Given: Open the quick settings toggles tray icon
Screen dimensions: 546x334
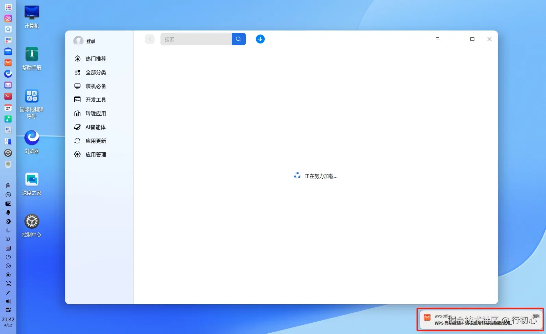Looking at the screenshot, I should coord(8,310).
